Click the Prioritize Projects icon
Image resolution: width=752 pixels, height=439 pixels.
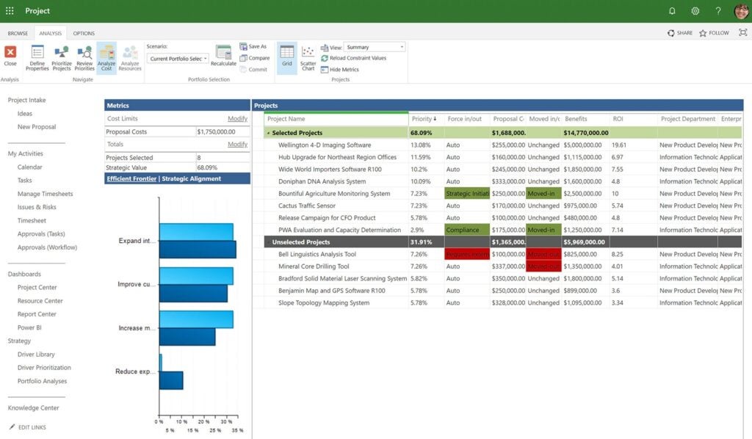tap(62, 54)
